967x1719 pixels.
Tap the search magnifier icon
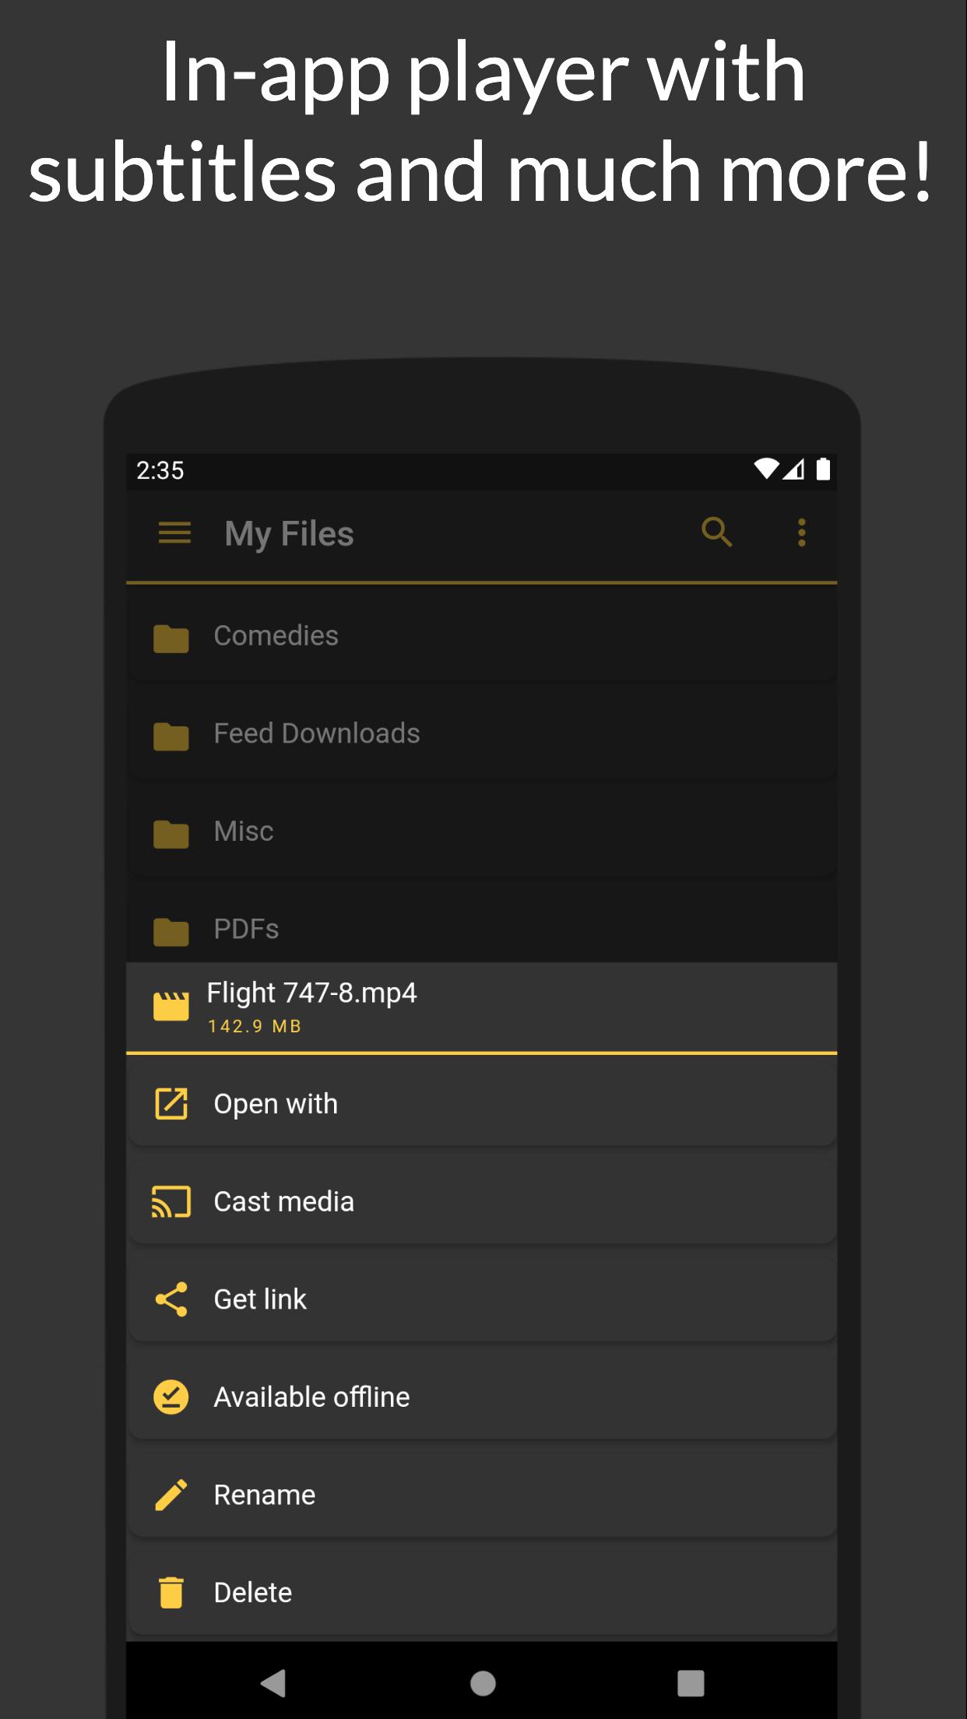pos(717,533)
